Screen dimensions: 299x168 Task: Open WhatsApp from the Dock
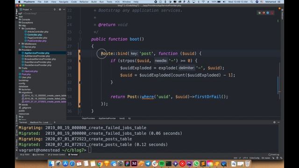click(x=196, y=163)
